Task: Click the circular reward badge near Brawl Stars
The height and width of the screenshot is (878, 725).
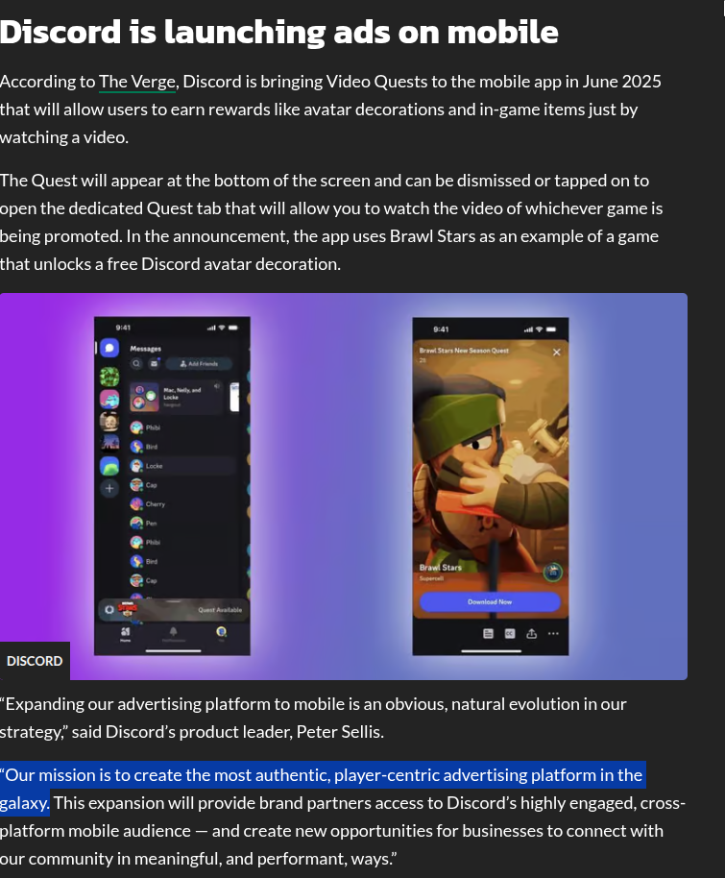Action: (x=552, y=572)
